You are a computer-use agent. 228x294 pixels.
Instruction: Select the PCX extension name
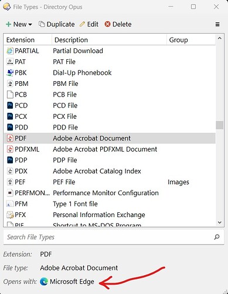(x=21, y=116)
